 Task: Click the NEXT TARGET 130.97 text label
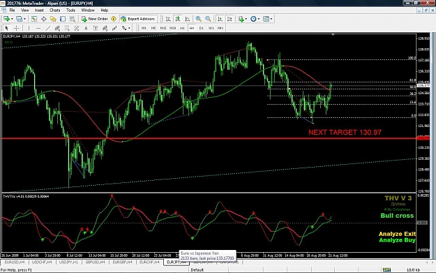coord(345,133)
